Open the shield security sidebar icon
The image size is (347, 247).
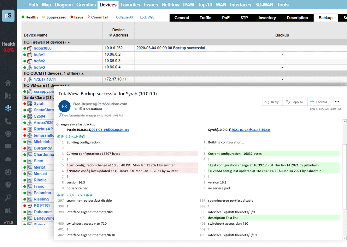pyautogui.click(x=8, y=134)
